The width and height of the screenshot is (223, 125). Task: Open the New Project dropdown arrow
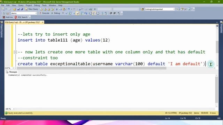(x=7, y=9)
